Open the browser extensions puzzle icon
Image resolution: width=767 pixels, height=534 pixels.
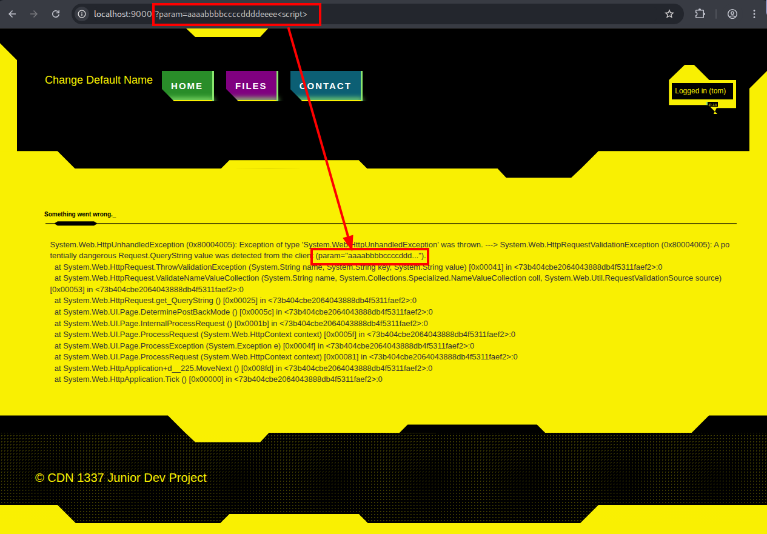point(700,14)
